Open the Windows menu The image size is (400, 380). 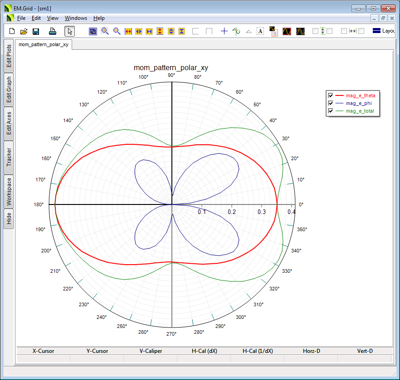(76, 18)
